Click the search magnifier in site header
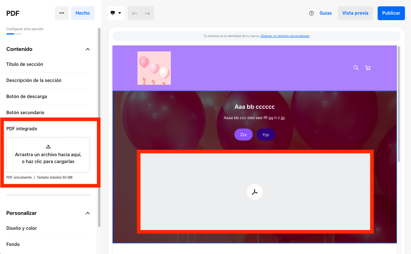This screenshot has height=254, width=411. pos(356,68)
